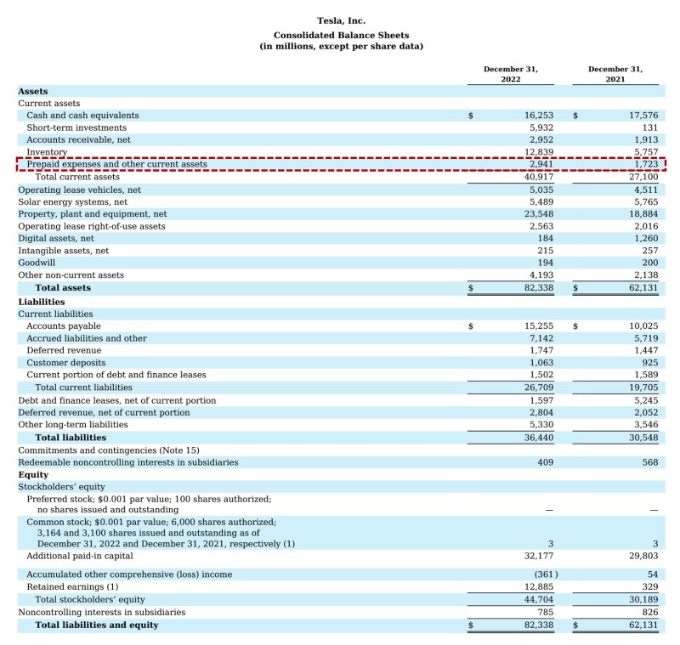Viewport: 680px width, 645px height.
Task: Click the 'Tesla, Inc.' title text
Action: point(341,20)
